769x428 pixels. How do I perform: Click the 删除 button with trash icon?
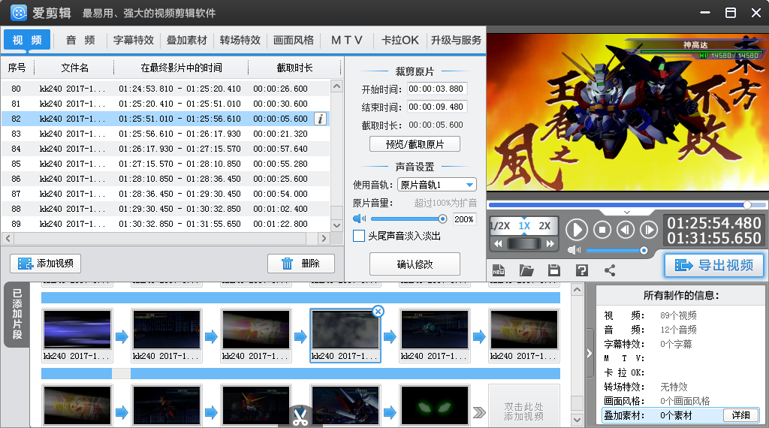(x=301, y=264)
